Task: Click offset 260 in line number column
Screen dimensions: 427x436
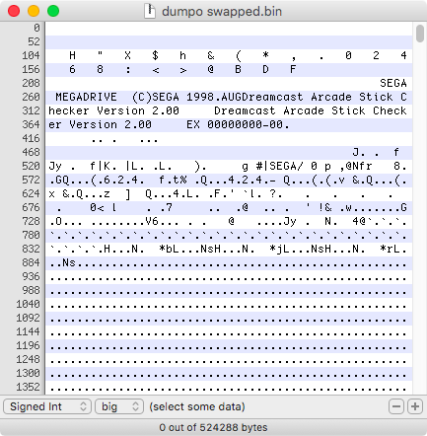Action: tap(31, 97)
